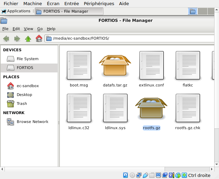
Task: Click the VirtualBox CPU virtualization status icon
Action: [171, 175]
